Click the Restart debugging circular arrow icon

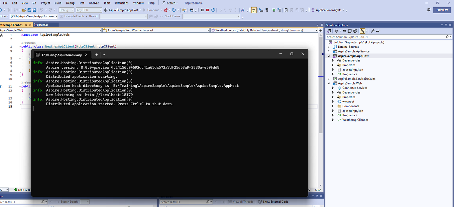click(x=213, y=10)
